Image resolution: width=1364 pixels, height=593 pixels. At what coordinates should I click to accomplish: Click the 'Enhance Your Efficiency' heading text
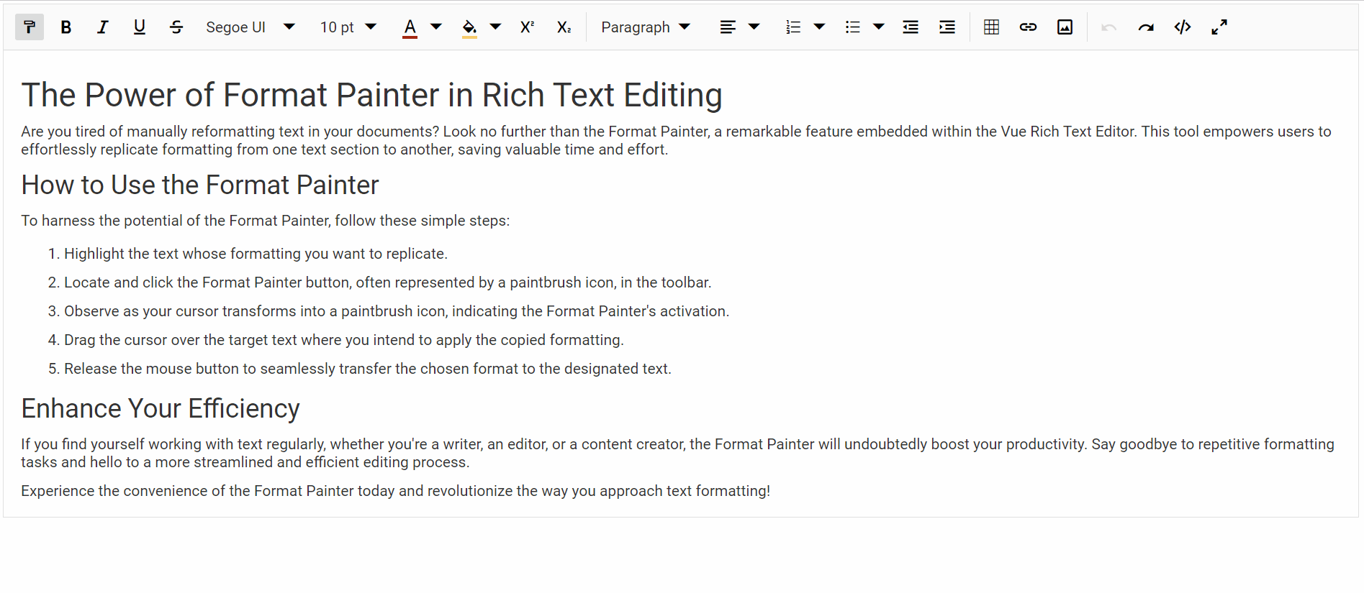(x=161, y=408)
